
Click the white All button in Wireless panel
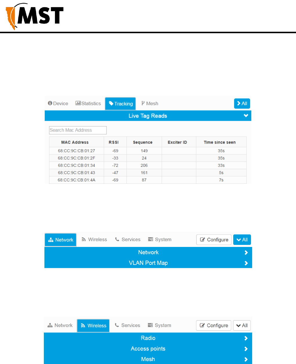(x=242, y=326)
